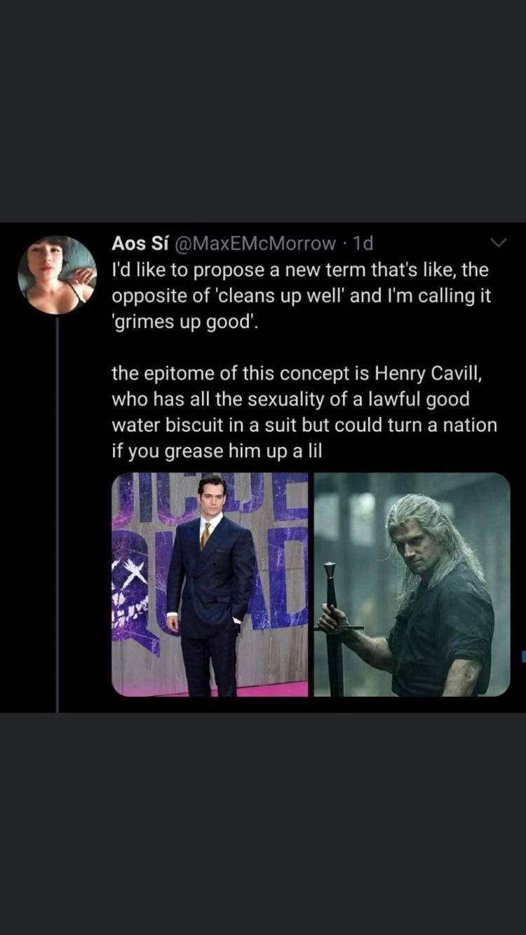Open the left photo of suited man

[x=210, y=585]
